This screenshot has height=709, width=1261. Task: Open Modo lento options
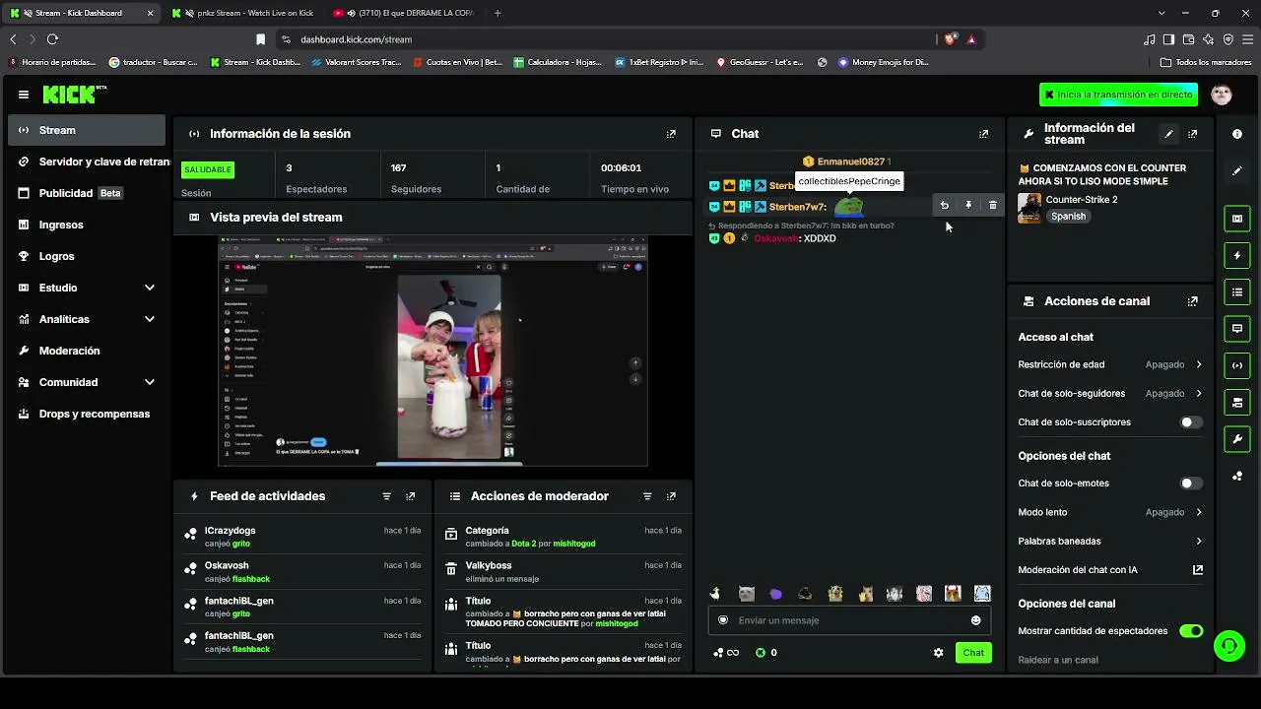pyautogui.click(x=1110, y=512)
